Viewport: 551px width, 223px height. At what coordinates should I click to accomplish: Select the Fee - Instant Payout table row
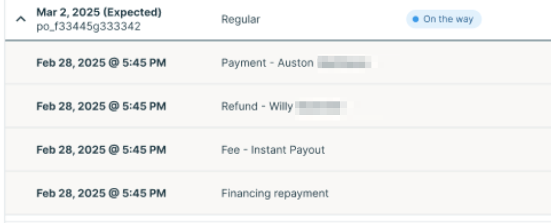pyautogui.click(x=278, y=150)
